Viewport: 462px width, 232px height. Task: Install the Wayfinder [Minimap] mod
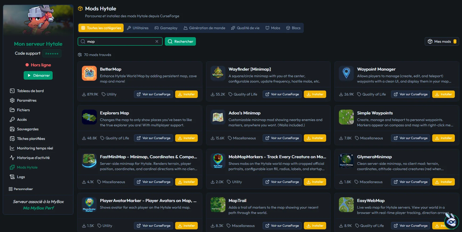pos(315,94)
